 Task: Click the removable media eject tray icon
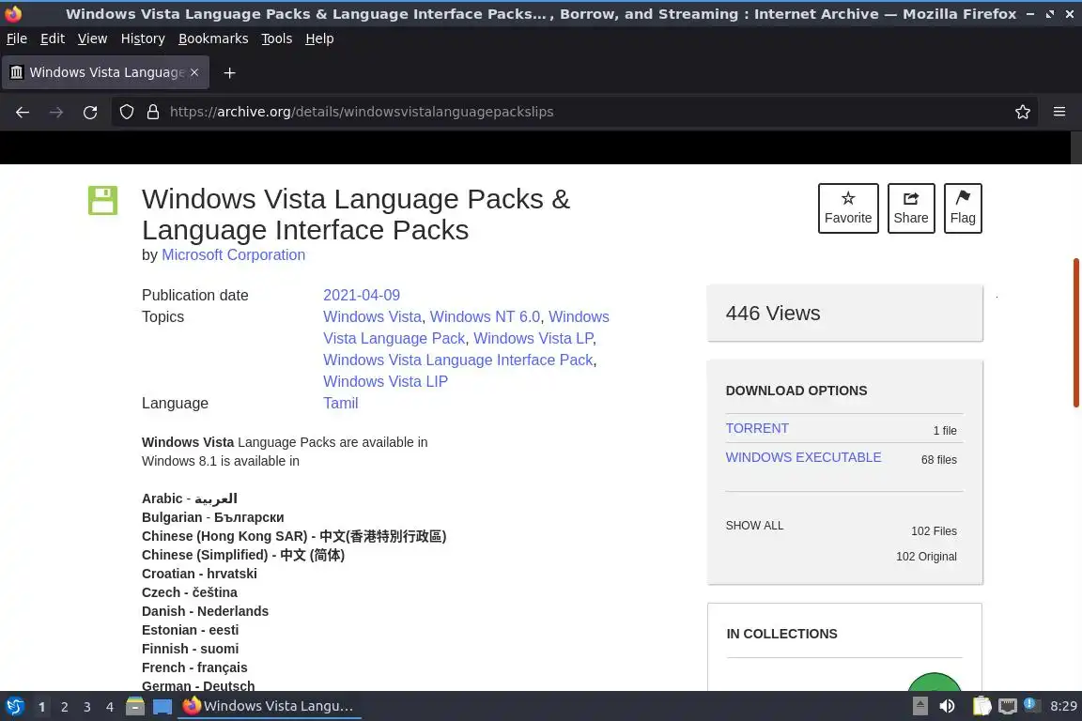pyautogui.click(x=920, y=706)
